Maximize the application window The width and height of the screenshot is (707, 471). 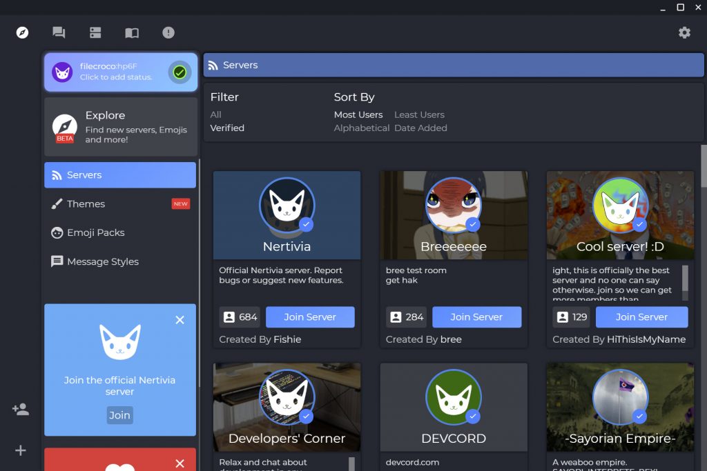click(x=680, y=7)
